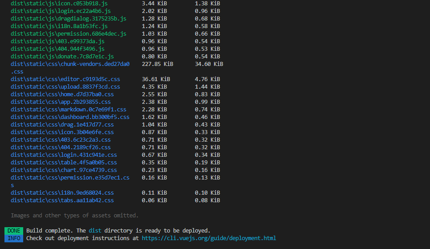Click the 0.06 KiB size of tabs css
This screenshot has width=430, height=249.
point(154,200)
